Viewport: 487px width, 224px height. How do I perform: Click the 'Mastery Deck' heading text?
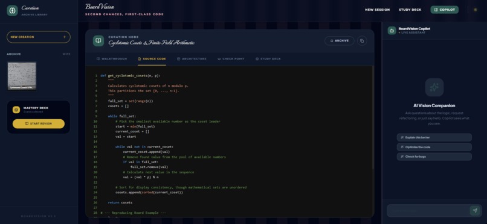pos(36,108)
